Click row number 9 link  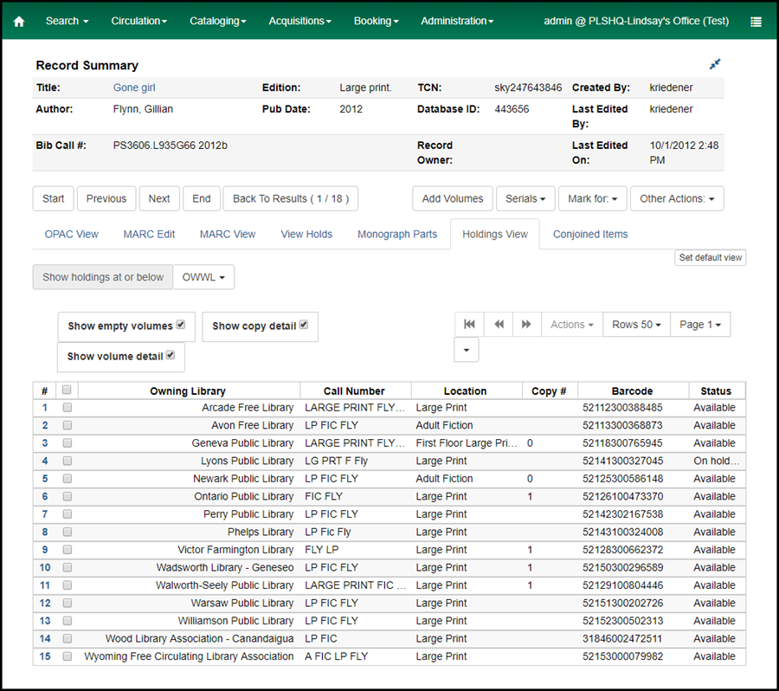pos(45,550)
